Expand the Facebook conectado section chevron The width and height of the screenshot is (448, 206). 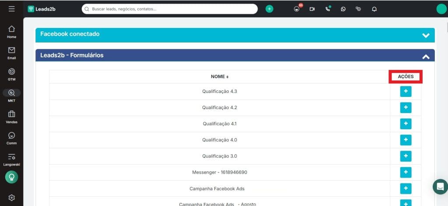(426, 35)
